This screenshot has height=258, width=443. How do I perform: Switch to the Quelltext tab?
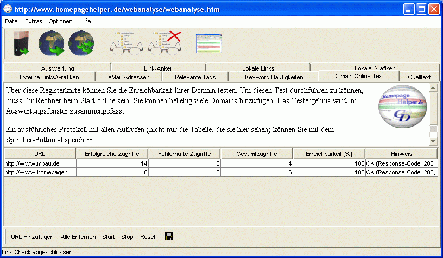click(x=419, y=77)
